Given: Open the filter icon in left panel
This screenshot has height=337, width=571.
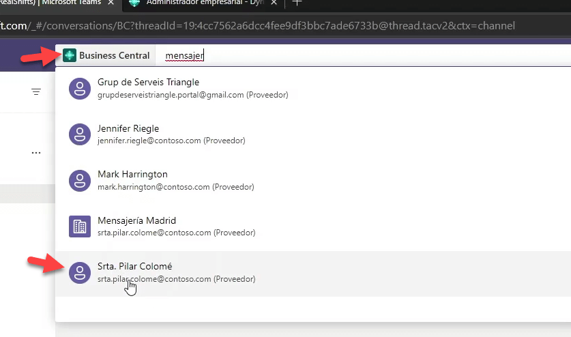Looking at the screenshot, I should [36, 91].
